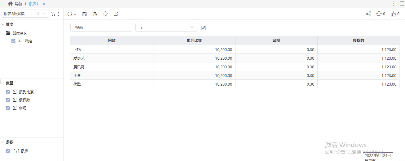Click the home icon beside 导航
This screenshot has width=405, height=161.
(x=10, y=4)
